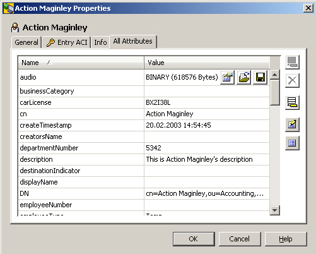
Task: Click the add value icon with yellow highlight
Action: [x=292, y=103]
